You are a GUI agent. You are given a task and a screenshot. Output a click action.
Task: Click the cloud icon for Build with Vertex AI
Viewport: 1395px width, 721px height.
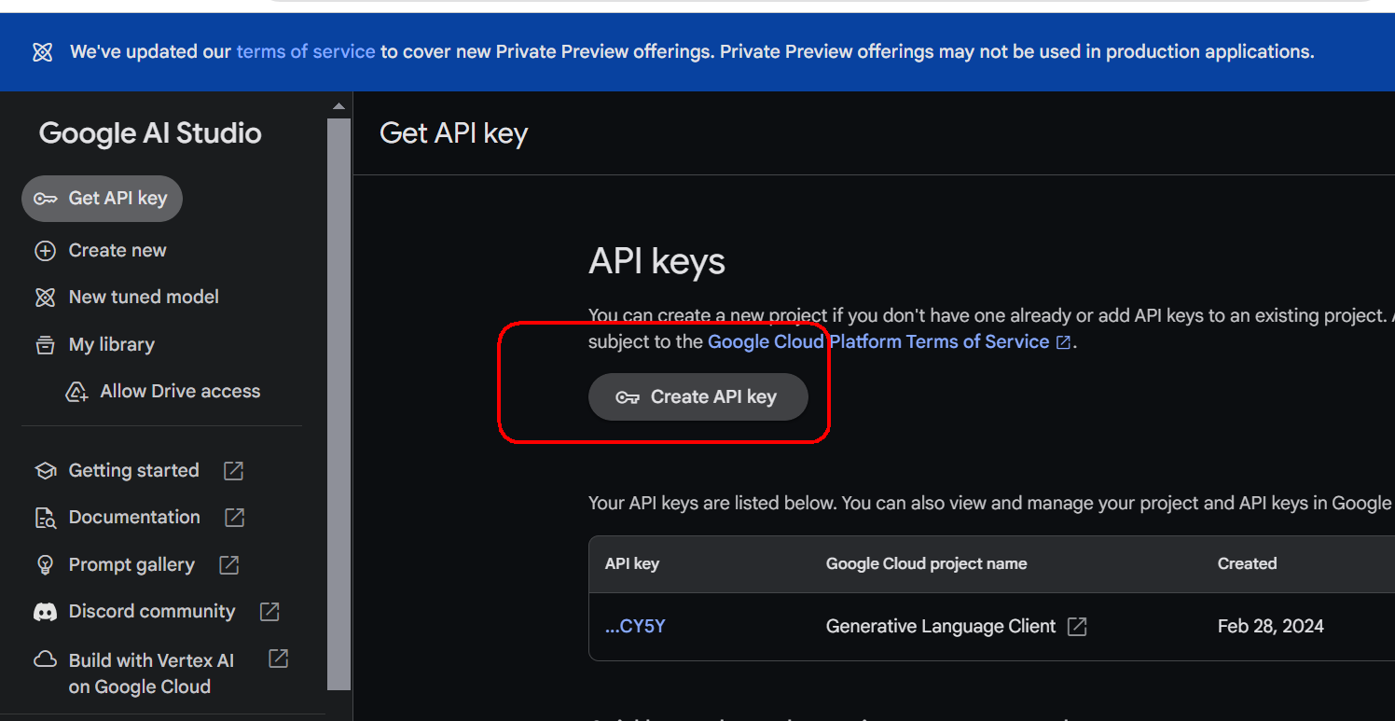(45, 660)
